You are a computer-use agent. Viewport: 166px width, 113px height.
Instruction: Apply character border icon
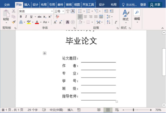[73, 11]
